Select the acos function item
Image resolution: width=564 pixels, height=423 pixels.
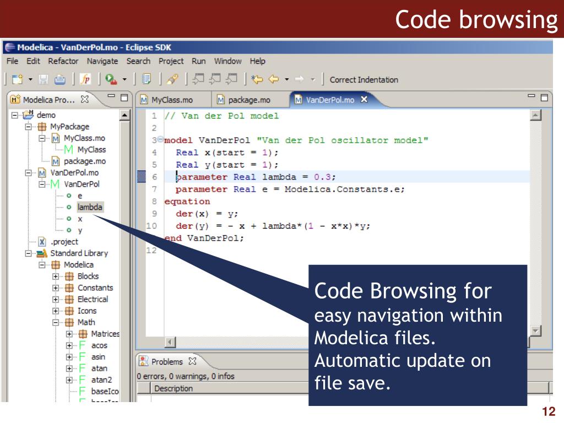click(99, 345)
